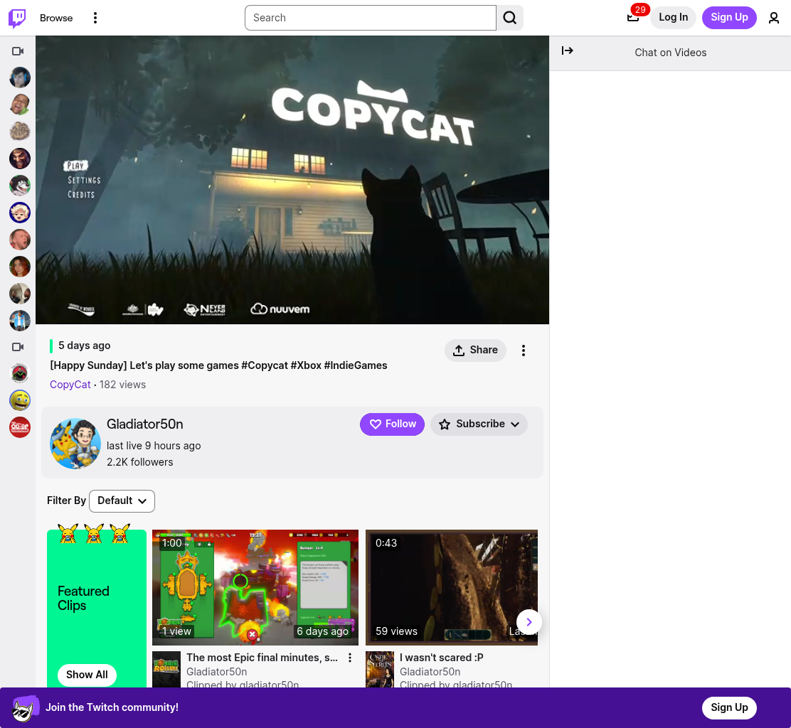791x728 pixels.
Task: Expand the Subscribe dropdown
Action: 479,424
